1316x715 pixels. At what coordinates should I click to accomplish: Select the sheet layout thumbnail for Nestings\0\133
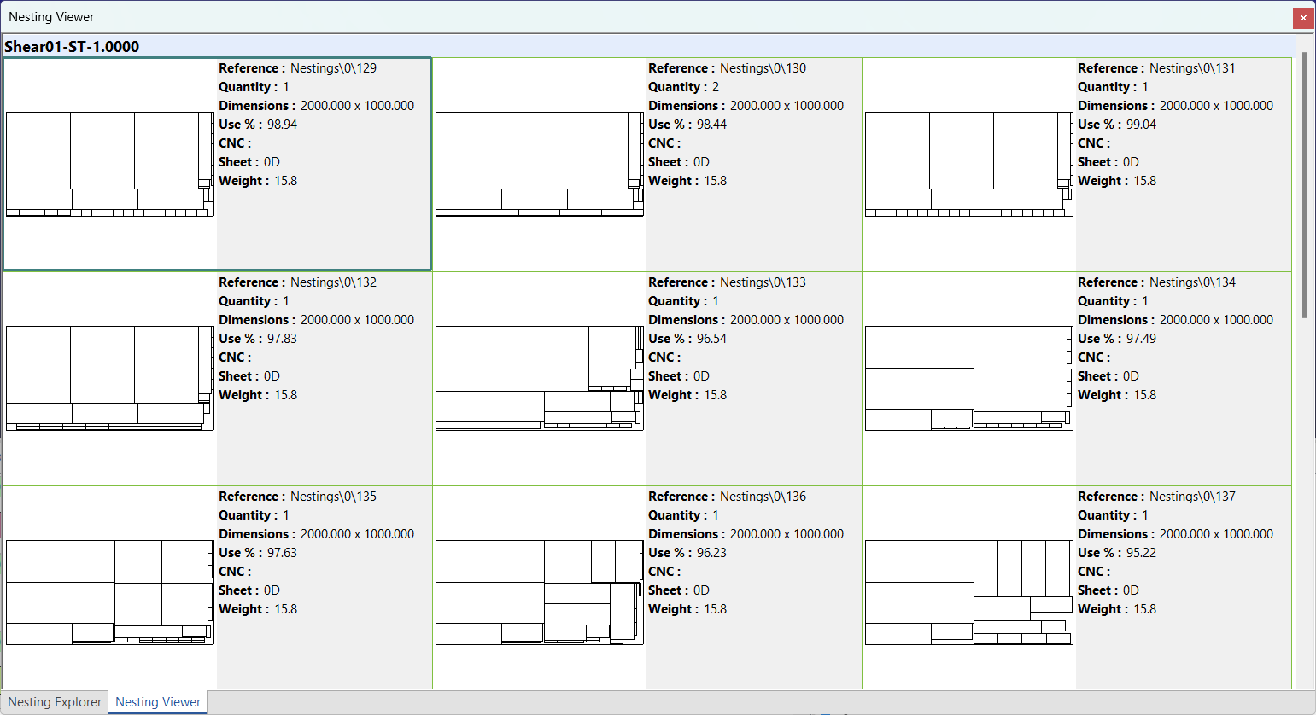click(540, 378)
